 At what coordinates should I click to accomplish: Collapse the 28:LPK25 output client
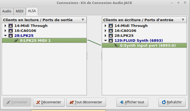(6, 35)
